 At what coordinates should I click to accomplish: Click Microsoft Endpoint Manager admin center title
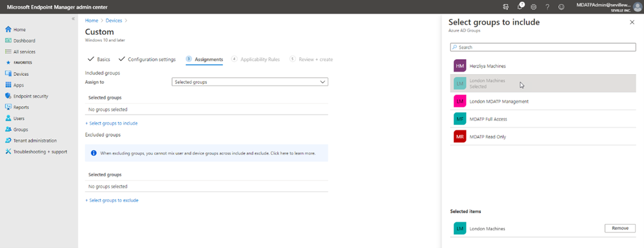click(57, 6)
